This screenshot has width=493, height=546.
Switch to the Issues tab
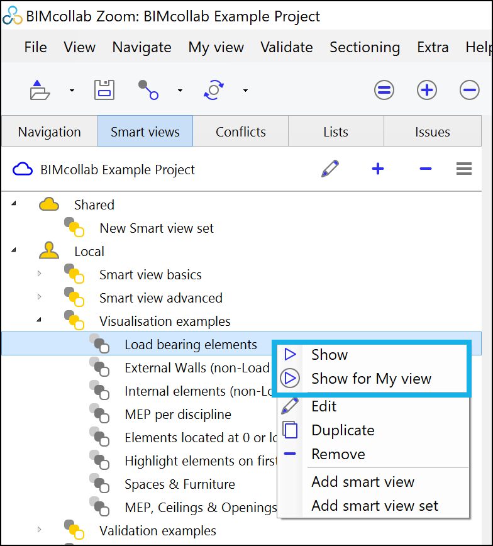click(x=433, y=131)
